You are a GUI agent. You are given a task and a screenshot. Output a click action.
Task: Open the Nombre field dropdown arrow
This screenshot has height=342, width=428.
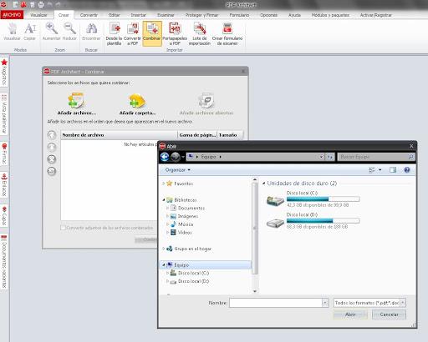point(325,303)
